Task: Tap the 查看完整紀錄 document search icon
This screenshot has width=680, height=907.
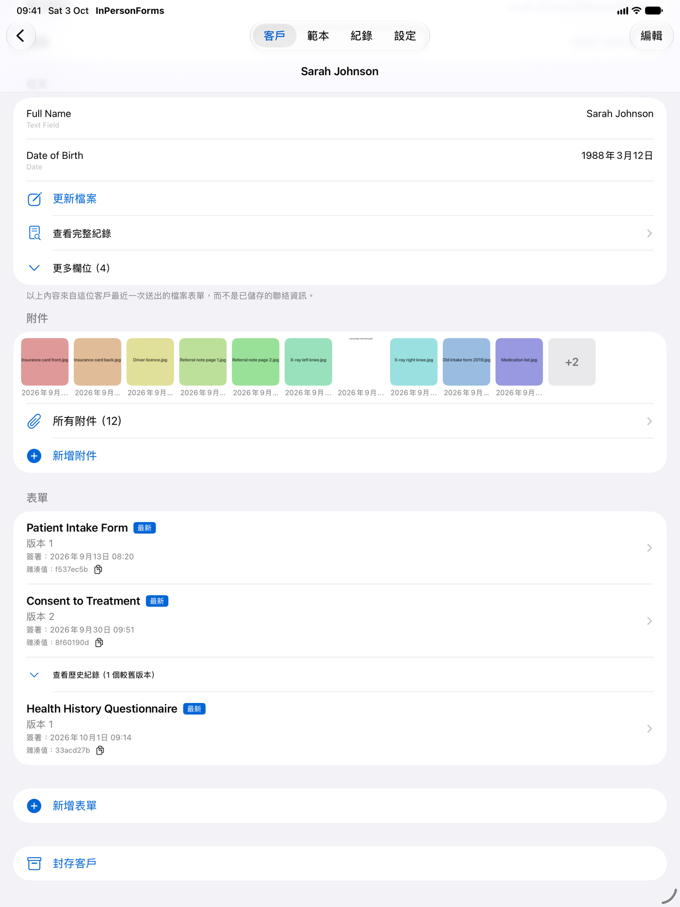Action: [35, 233]
